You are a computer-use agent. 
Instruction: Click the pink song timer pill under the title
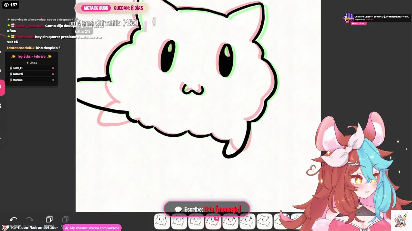(x=359, y=23)
